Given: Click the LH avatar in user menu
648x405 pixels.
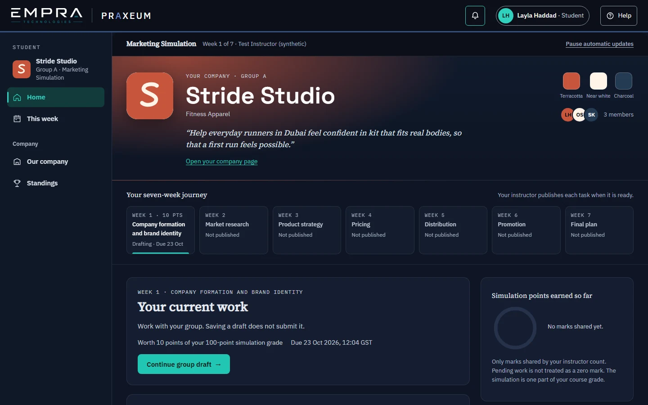Looking at the screenshot, I should pos(506,16).
